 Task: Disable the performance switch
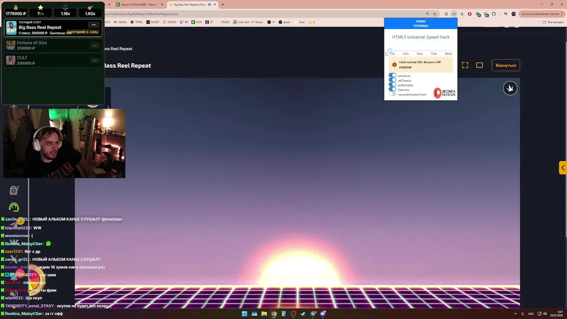(x=392, y=85)
